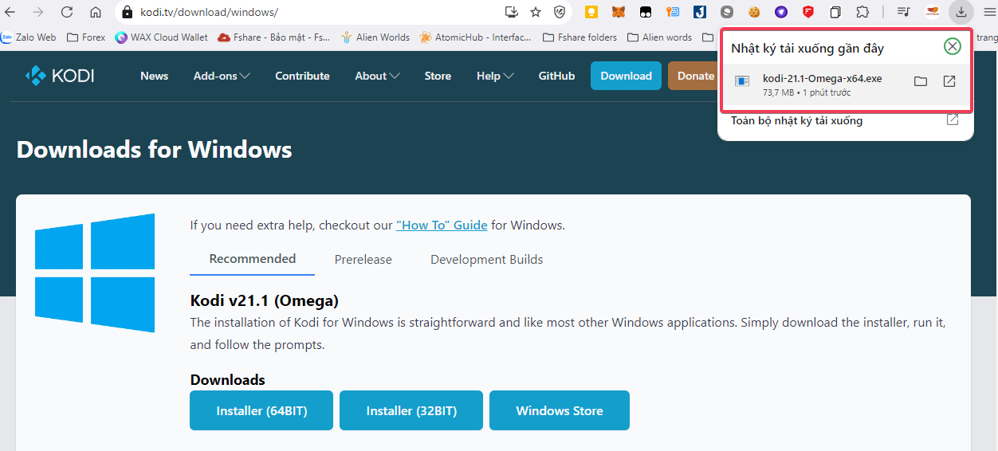Click the kodi-21.1-Omega-x64.exe download entry
998x451 pixels.
coord(846,86)
